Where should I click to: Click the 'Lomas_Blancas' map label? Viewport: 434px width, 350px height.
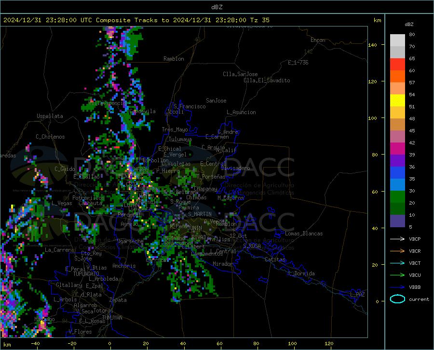pos(304,233)
